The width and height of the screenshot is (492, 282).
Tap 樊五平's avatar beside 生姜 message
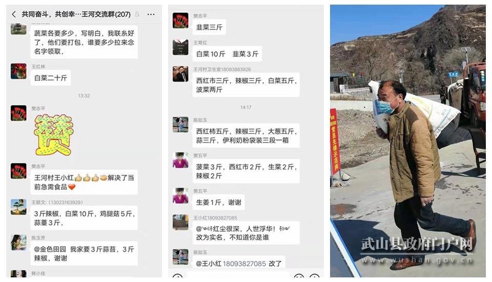pyautogui.click(x=180, y=196)
